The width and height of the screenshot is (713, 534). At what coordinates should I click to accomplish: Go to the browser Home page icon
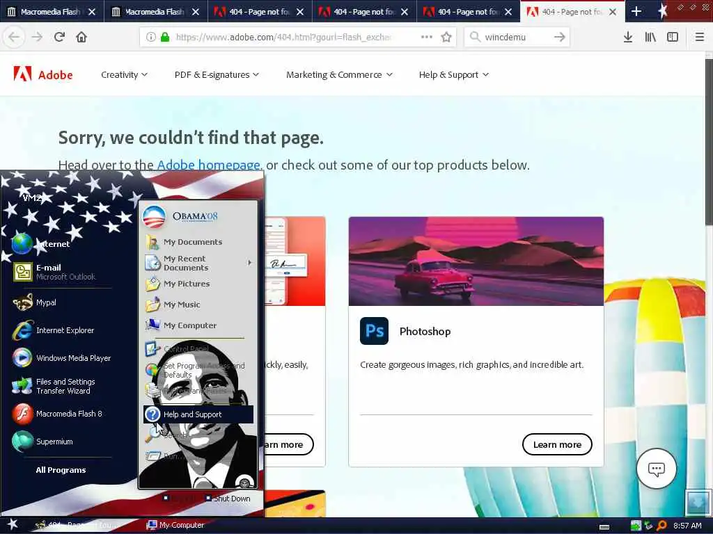81,37
